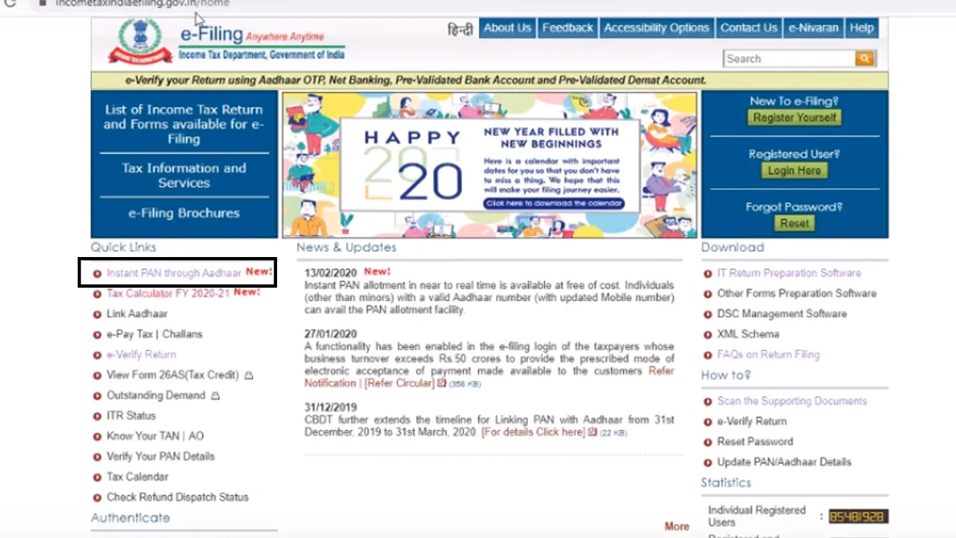Image resolution: width=956 pixels, height=538 pixels.
Task: Click the site lock icon in address bar
Action: point(43,3)
